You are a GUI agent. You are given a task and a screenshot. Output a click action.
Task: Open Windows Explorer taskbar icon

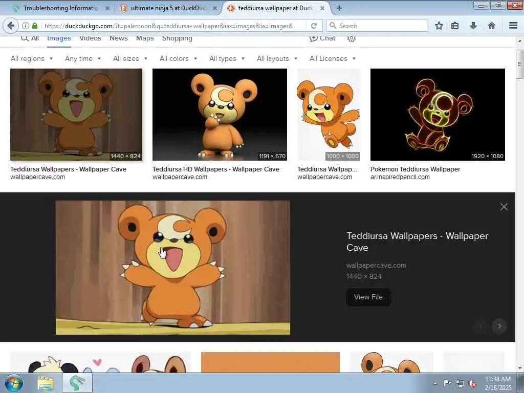click(x=46, y=383)
